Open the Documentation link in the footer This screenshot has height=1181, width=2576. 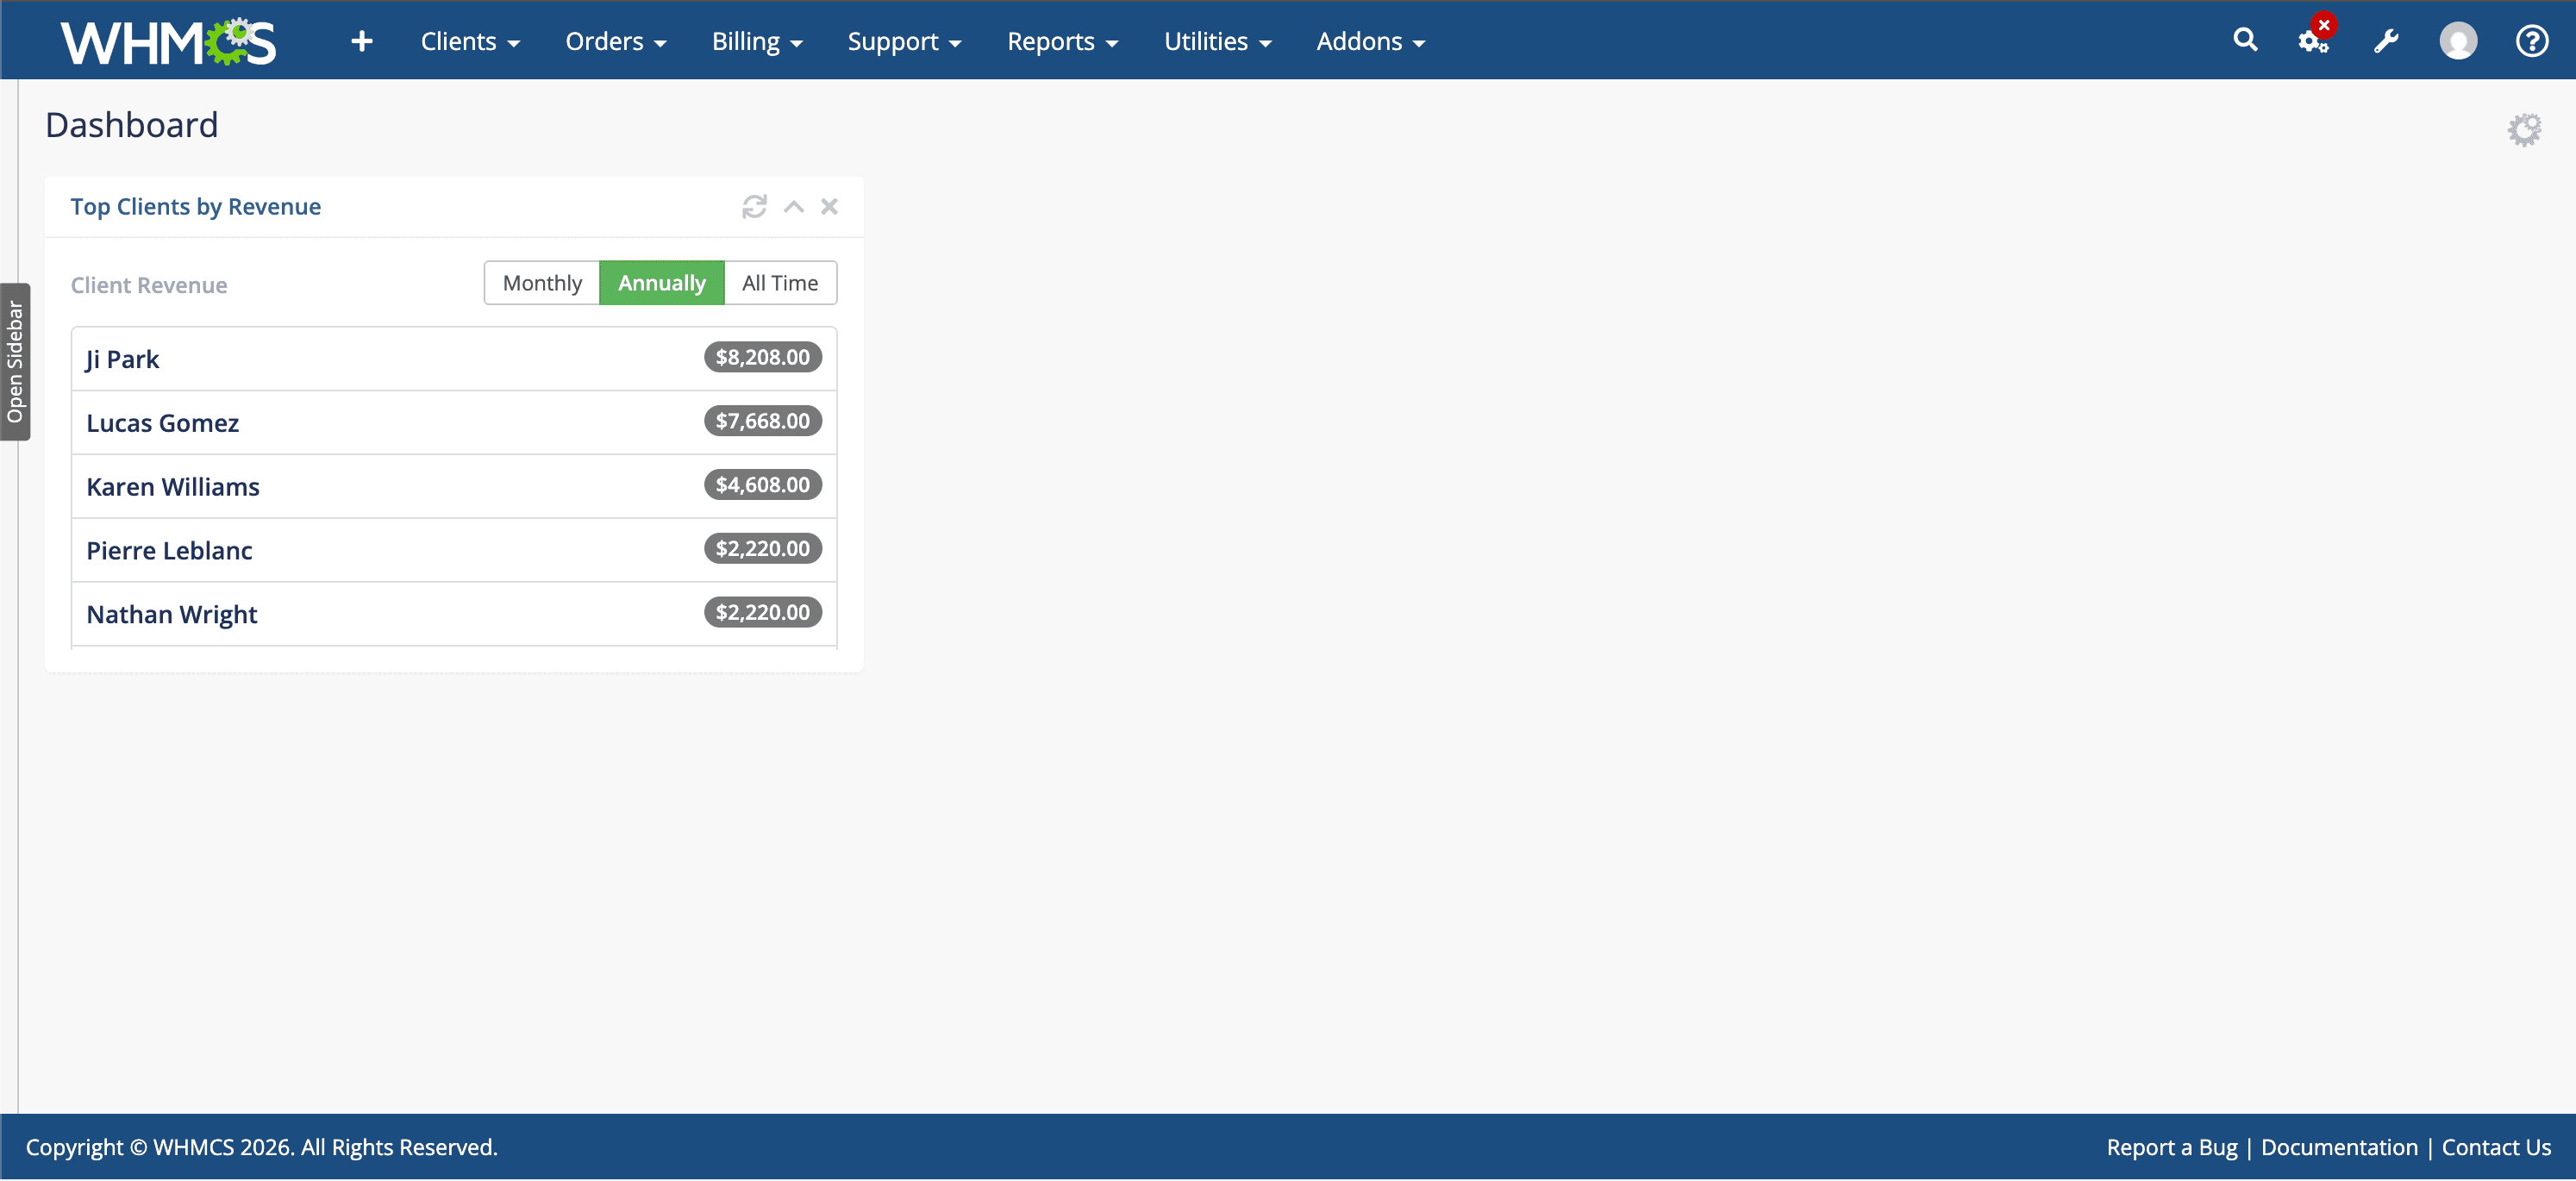coord(2339,1147)
